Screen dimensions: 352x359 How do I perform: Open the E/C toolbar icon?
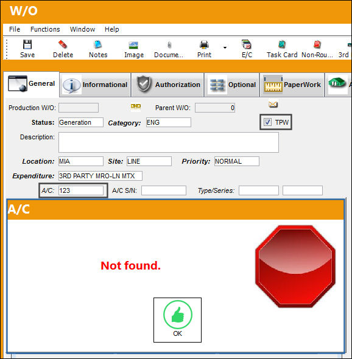pos(247,44)
